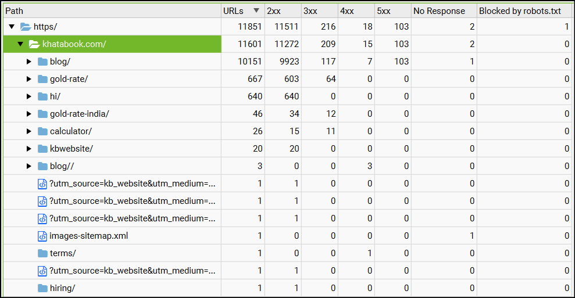The width and height of the screenshot is (575, 298).
Task: Click the images-sitemap.xml file icon
Action: click(42, 236)
